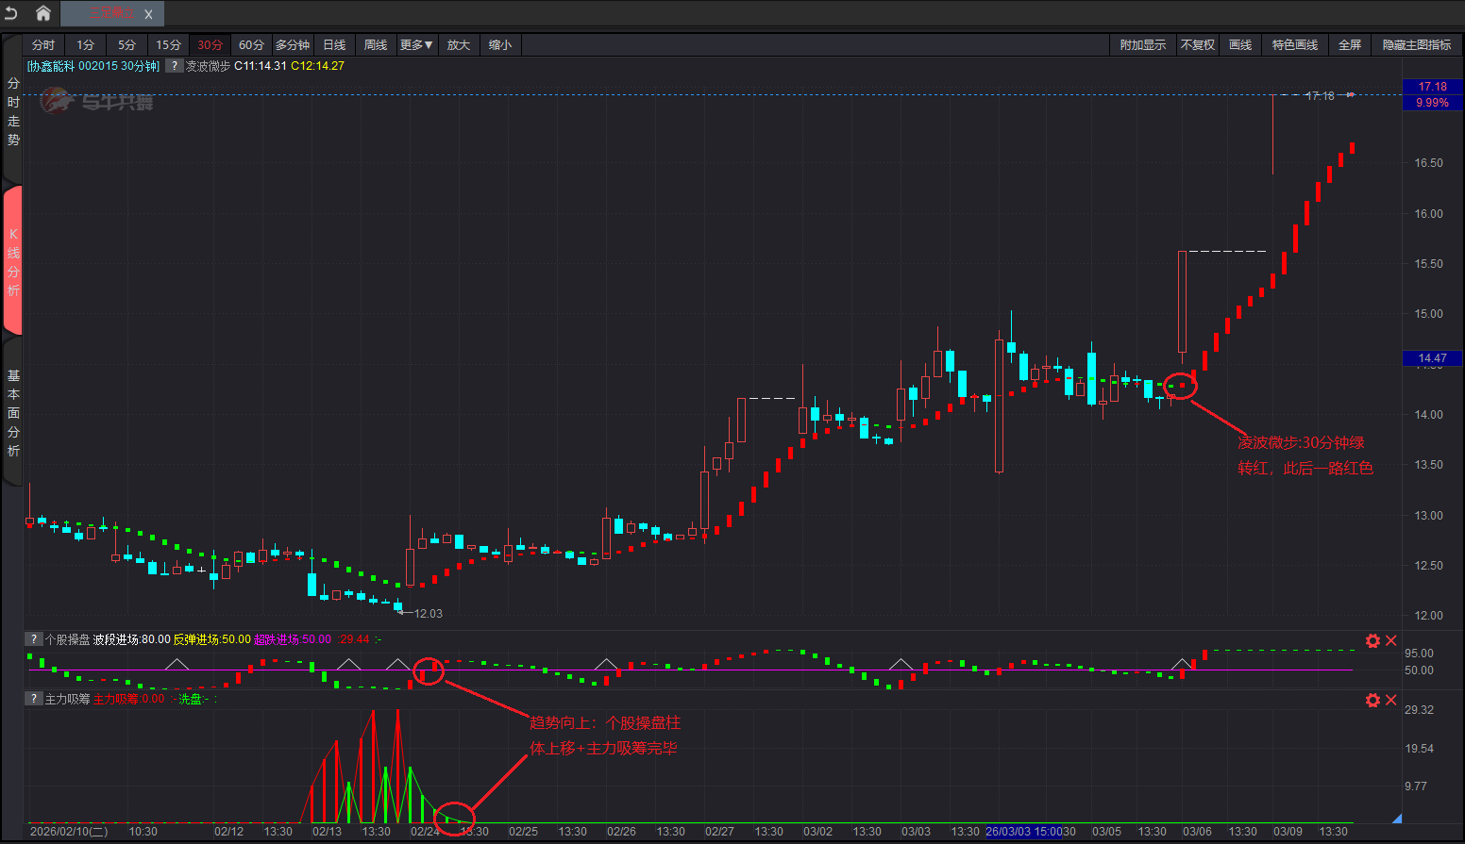Open the 附加显示 options menu
This screenshot has height=844, width=1465.
point(1142,45)
